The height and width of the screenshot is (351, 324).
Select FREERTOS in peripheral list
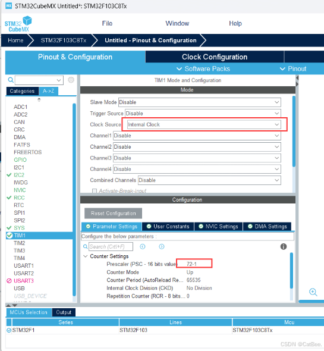(x=28, y=152)
